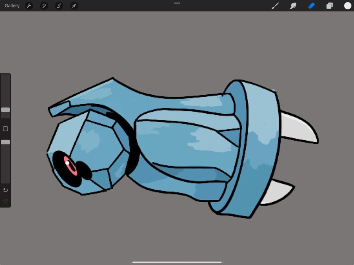Activate the Selection tool
The image size is (354, 265).
tap(59, 6)
